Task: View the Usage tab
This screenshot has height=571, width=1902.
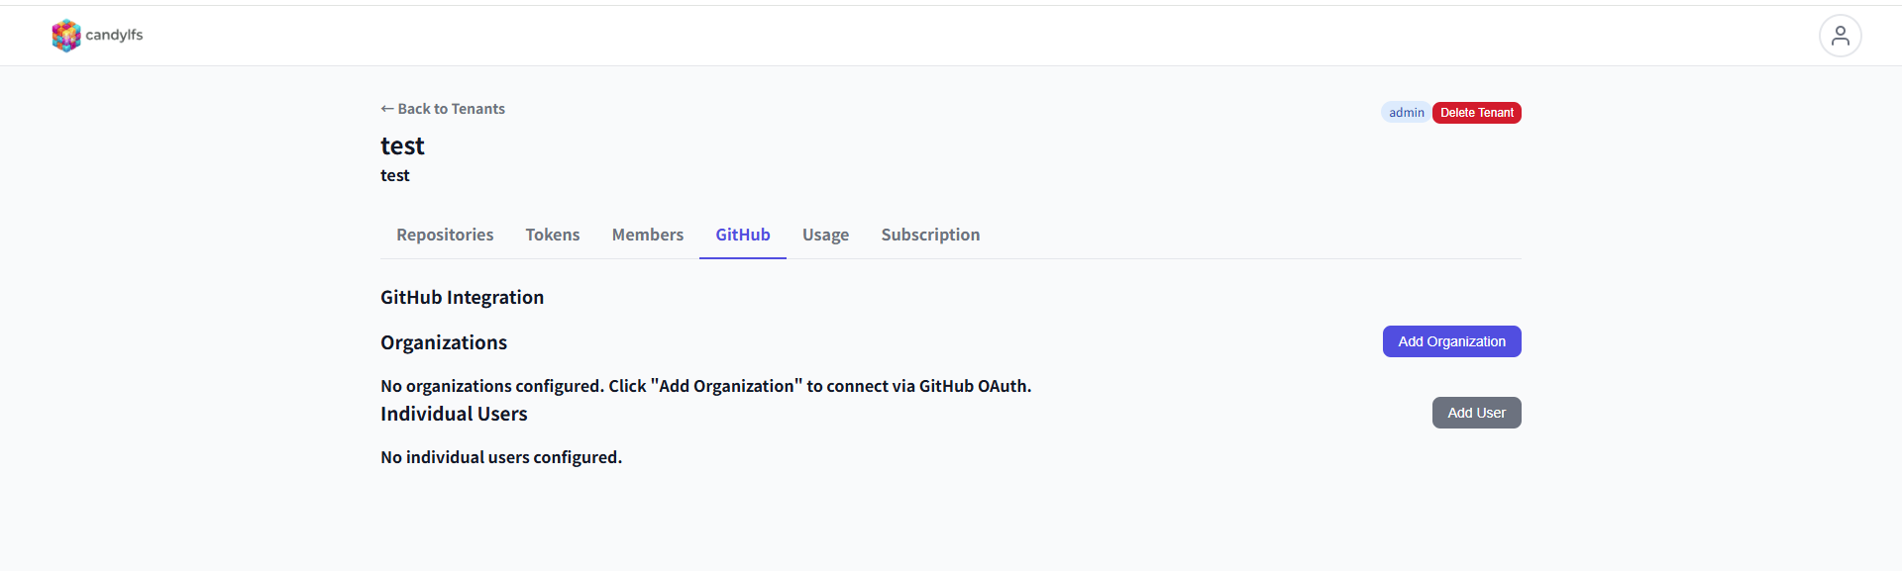Action: [825, 235]
